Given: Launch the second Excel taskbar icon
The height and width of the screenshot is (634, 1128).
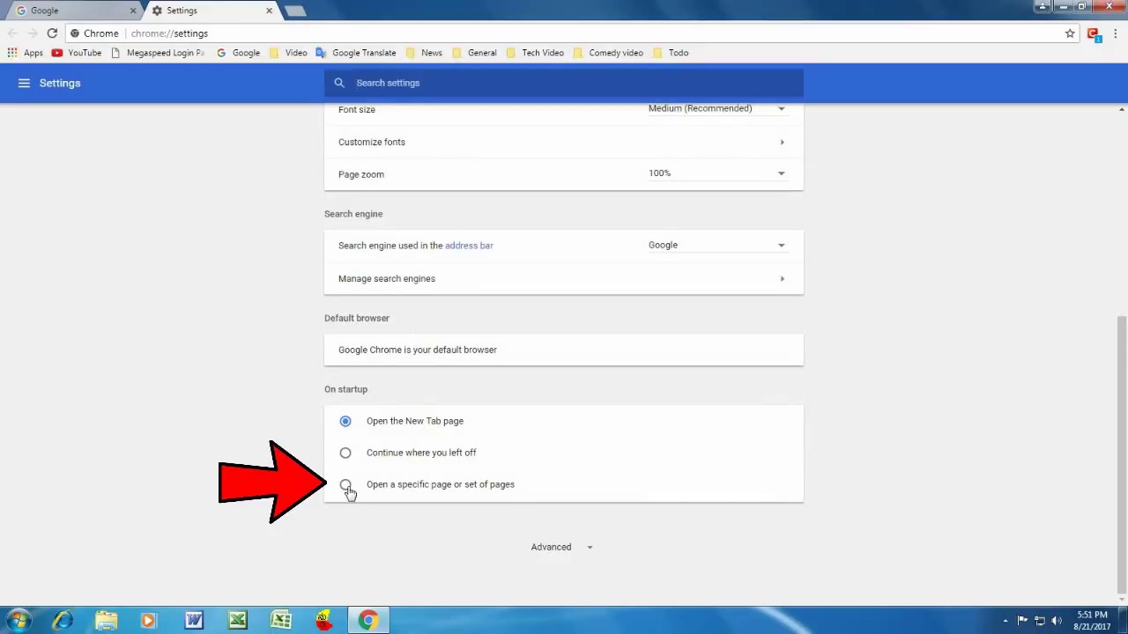Looking at the screenshot, I should point(281,620).
